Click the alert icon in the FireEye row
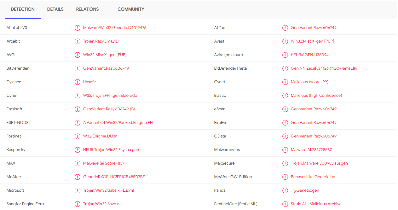The width and height of the screenshot is (398, 210). pyautogui.click(x=285, y=123)
